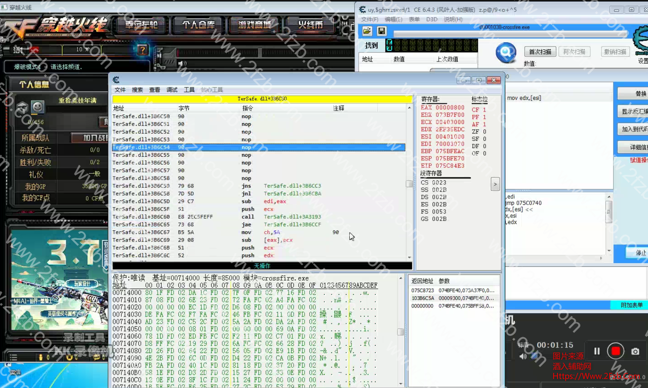Click EAX register value 00000800
This screenshot has height=388, width=648.
click(450, 108)
